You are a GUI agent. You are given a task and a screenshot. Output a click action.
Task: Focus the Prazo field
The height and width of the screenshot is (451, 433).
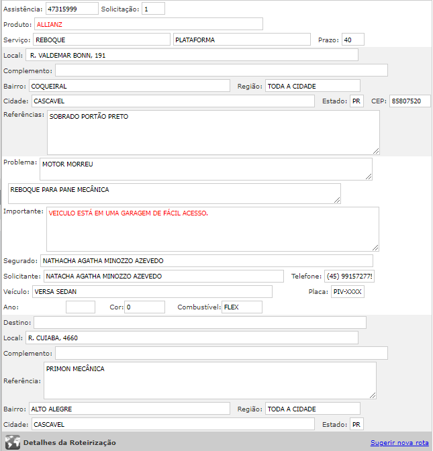point(352,40)
